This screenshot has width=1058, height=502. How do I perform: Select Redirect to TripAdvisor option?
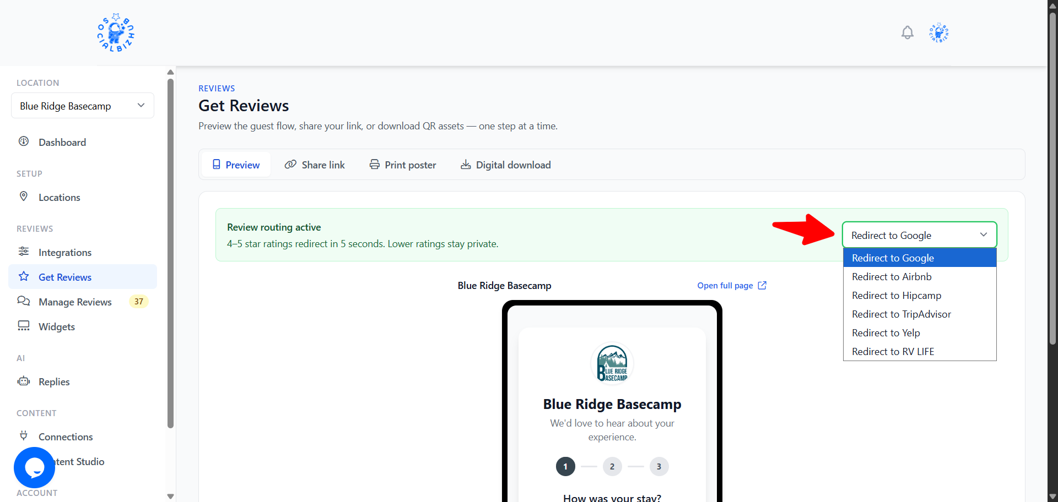(x=920, y=314)
